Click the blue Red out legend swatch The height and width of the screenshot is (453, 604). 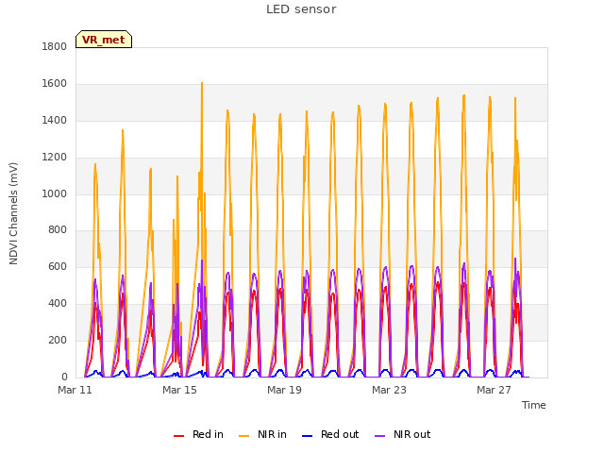(307, 436)
